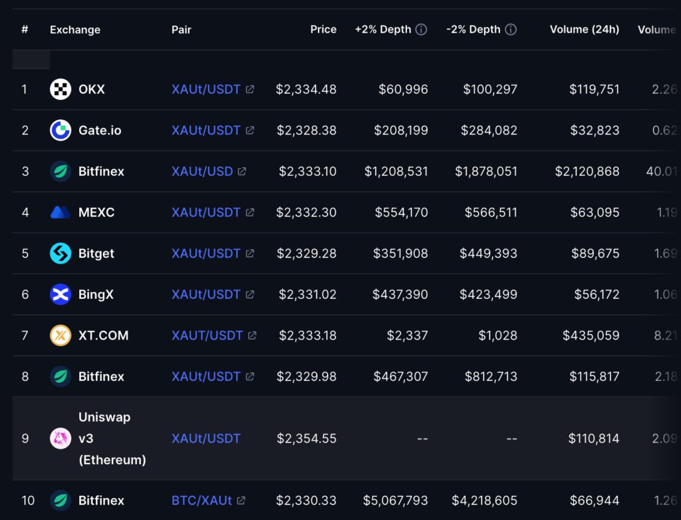Sort by the Pair column header
This screenshot has width=681, height=520.
click(181, 29)
